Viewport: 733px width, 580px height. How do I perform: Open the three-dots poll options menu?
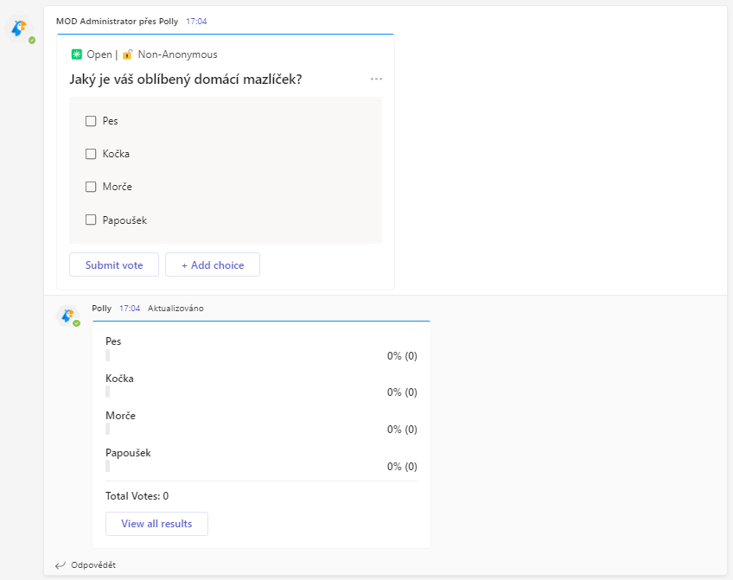click(376, 80)
